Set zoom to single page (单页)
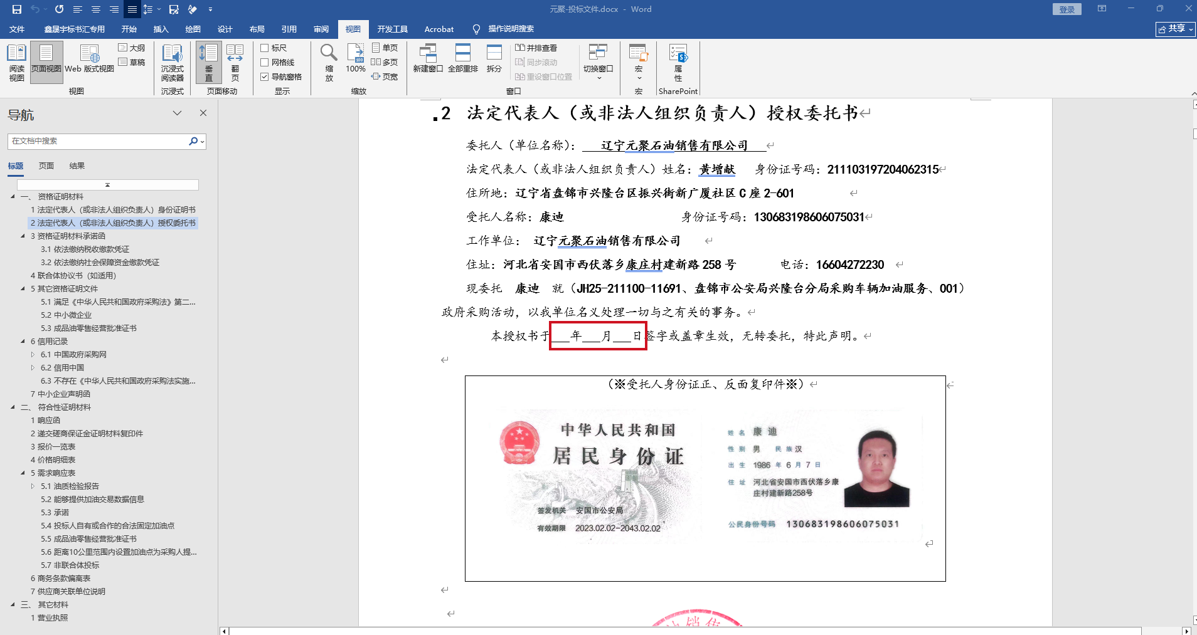1197x635 pixels. 385,48
